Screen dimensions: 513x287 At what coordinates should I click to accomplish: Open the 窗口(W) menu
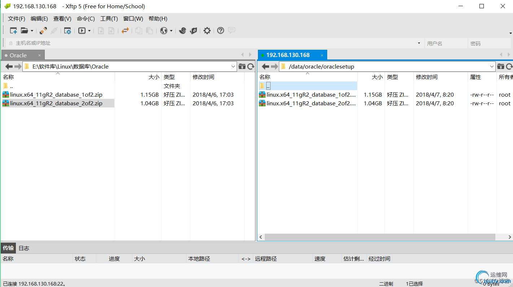(133, 19)
